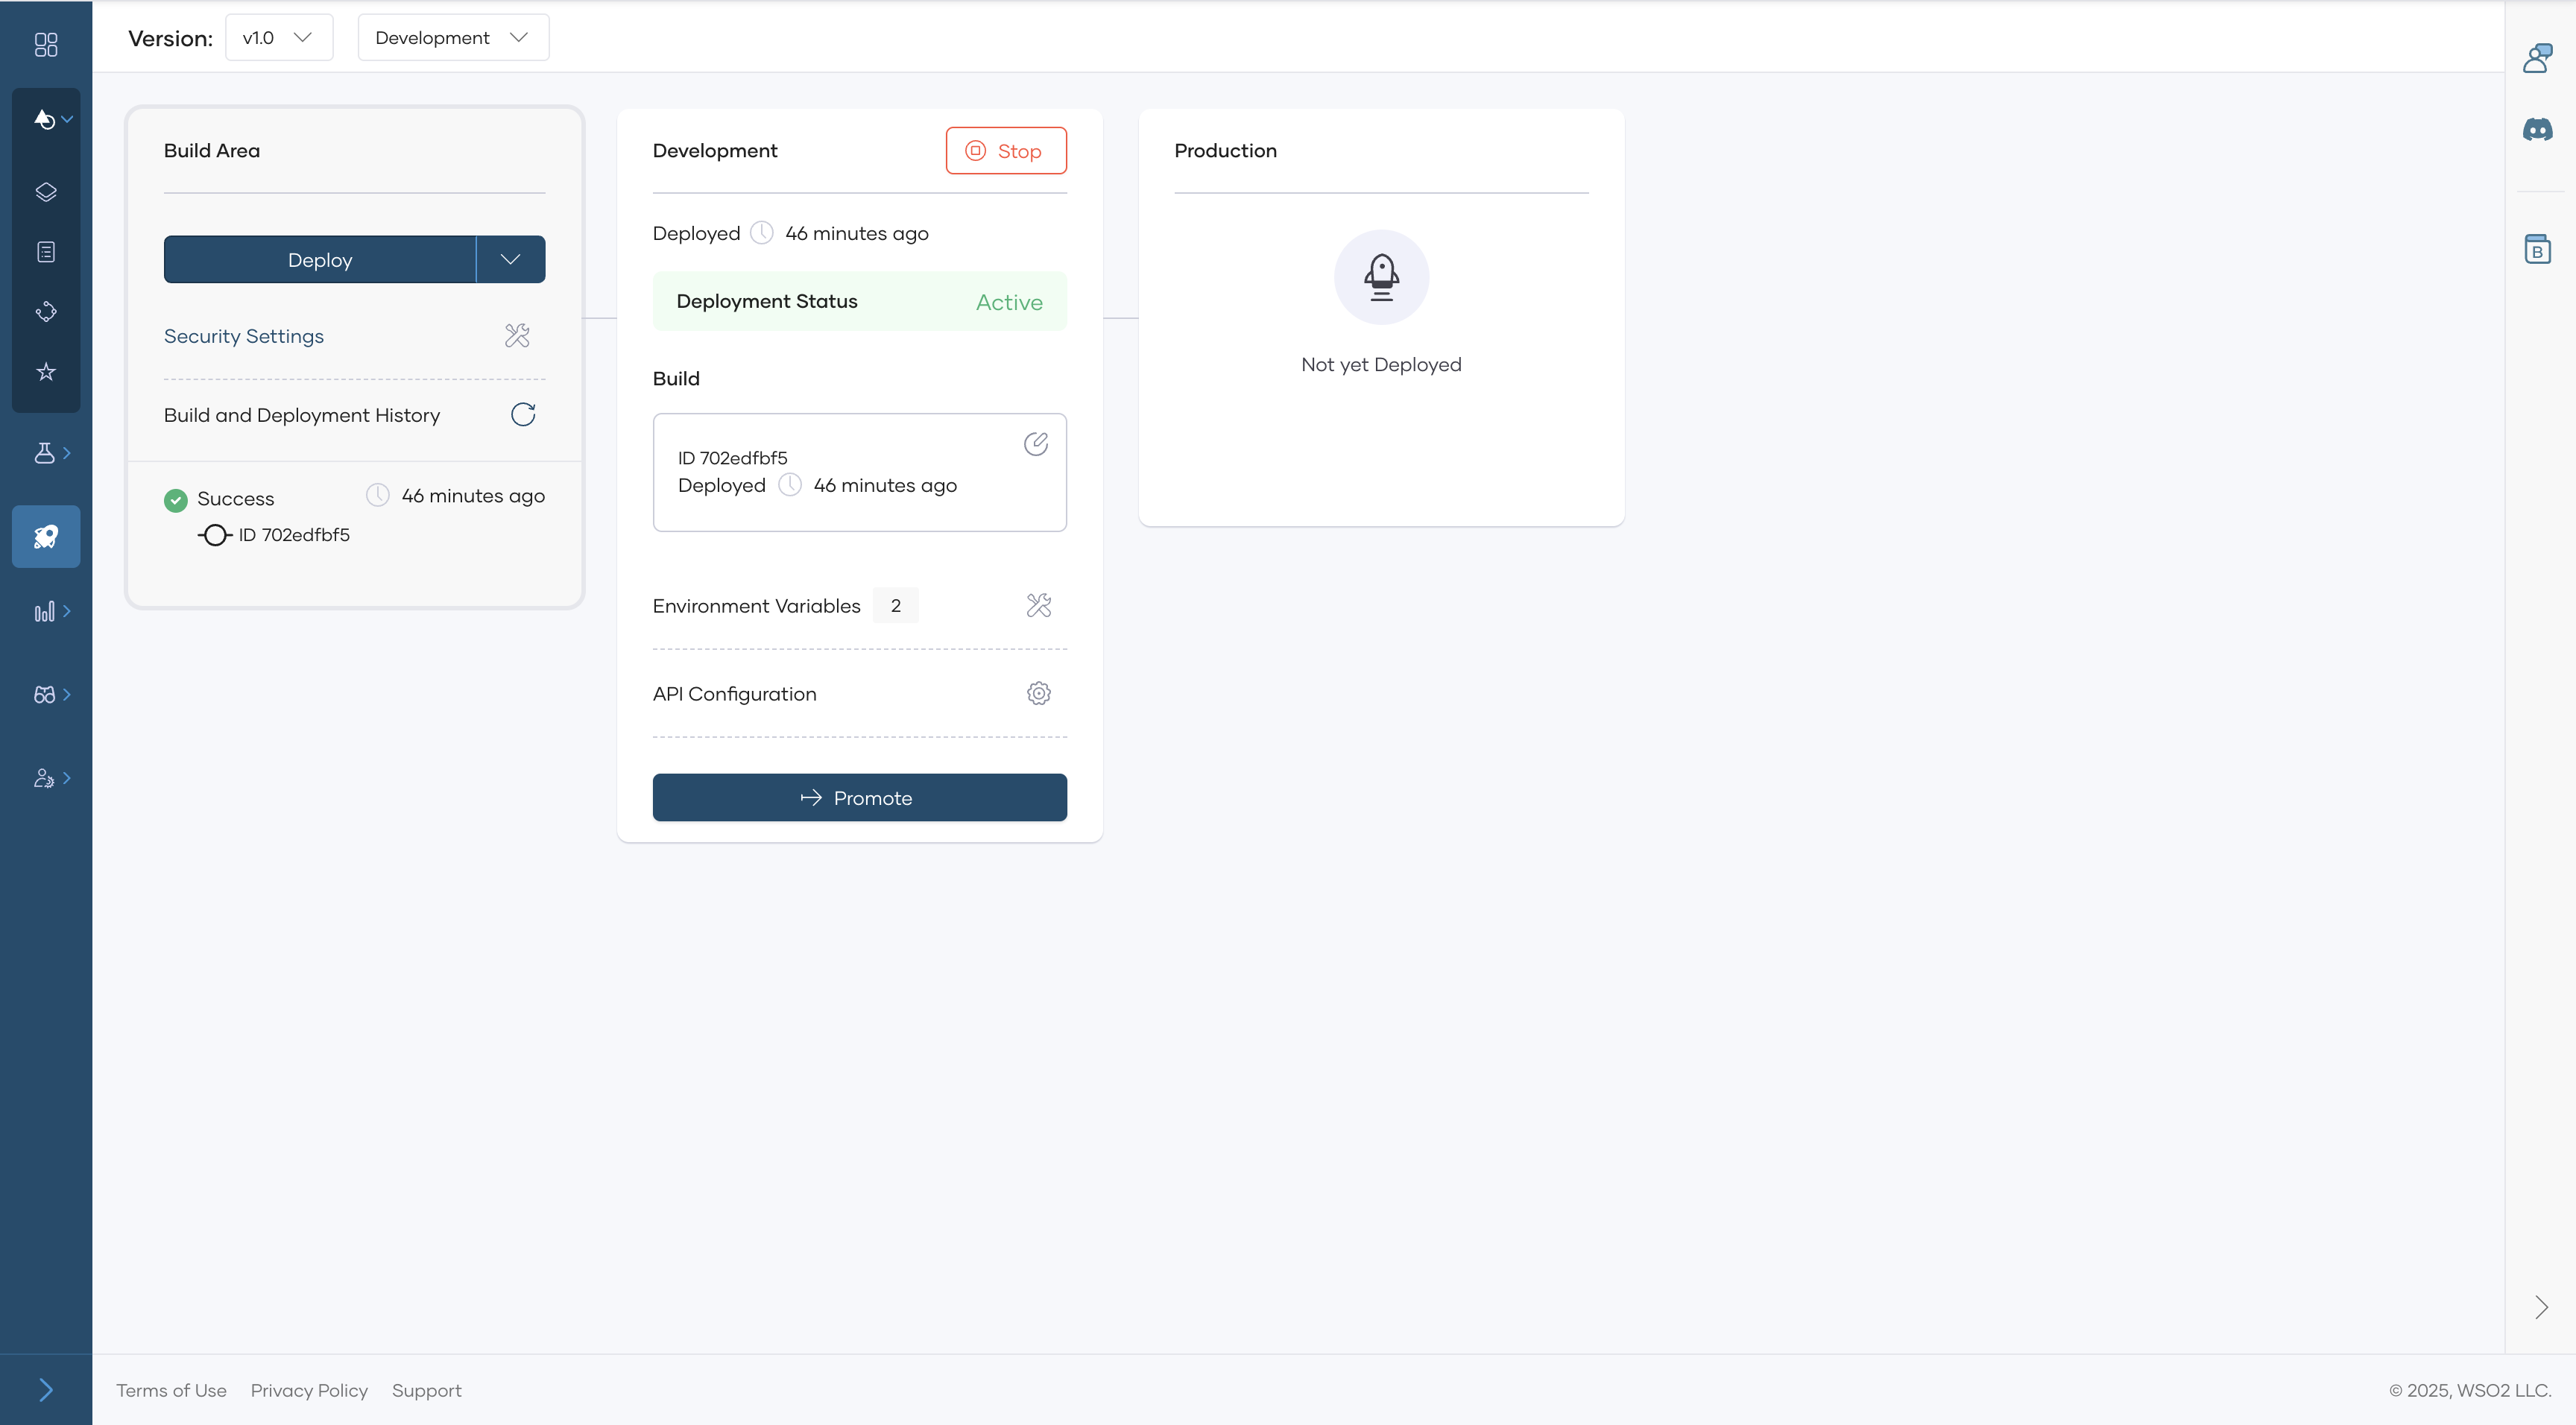
Task: Select the Architecture layers icon in sidebar
Action: coord(46,191)
